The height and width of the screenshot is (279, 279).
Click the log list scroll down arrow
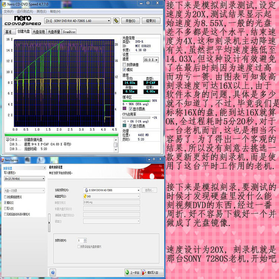point(116,150)
